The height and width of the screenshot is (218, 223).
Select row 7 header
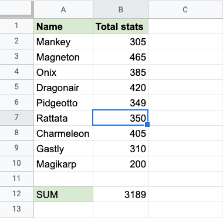16,118
